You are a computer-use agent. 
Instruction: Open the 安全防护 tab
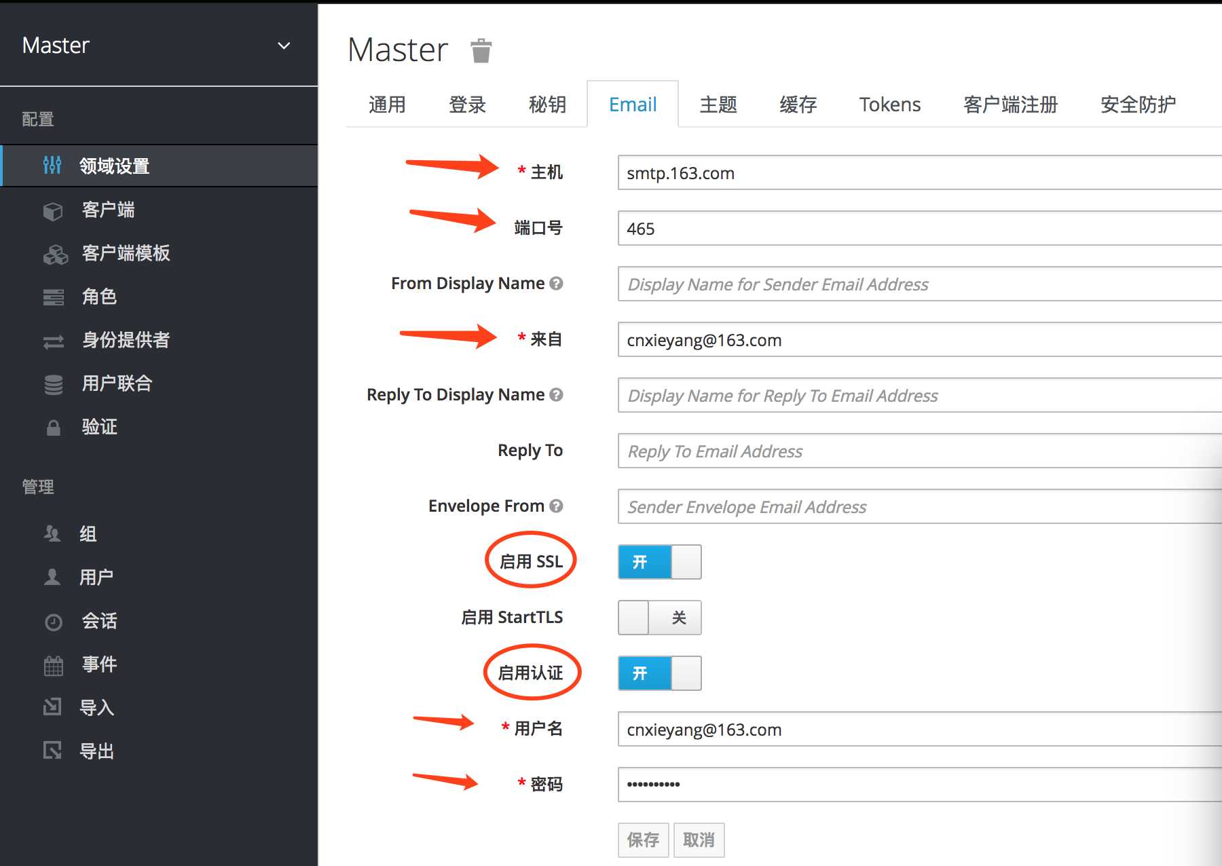point(1138,105)
